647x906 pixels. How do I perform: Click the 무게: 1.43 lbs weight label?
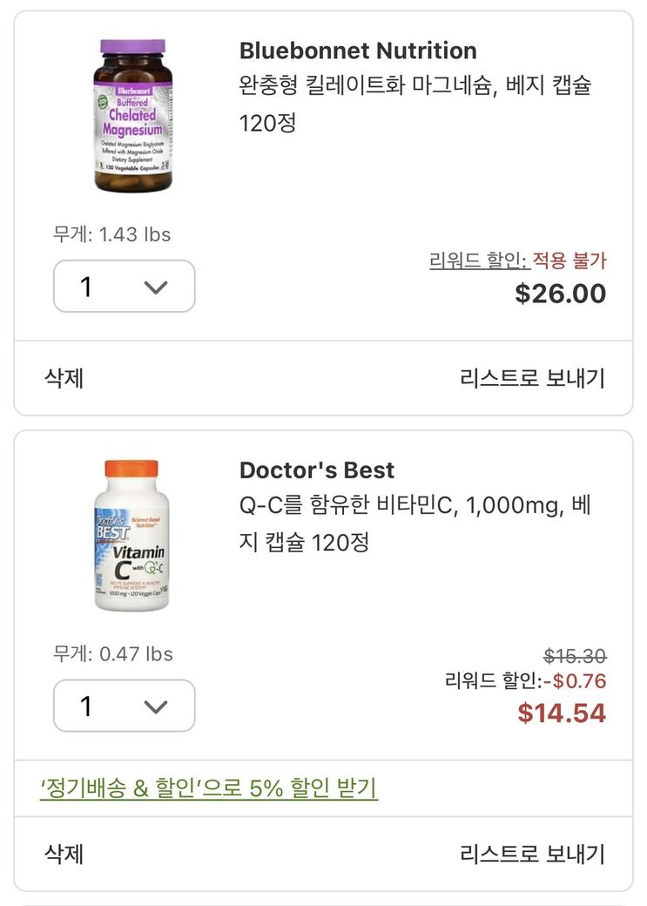112,234
